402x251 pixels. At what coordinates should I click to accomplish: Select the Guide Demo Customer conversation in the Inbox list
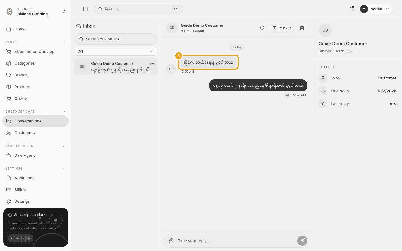pos(116,67)
